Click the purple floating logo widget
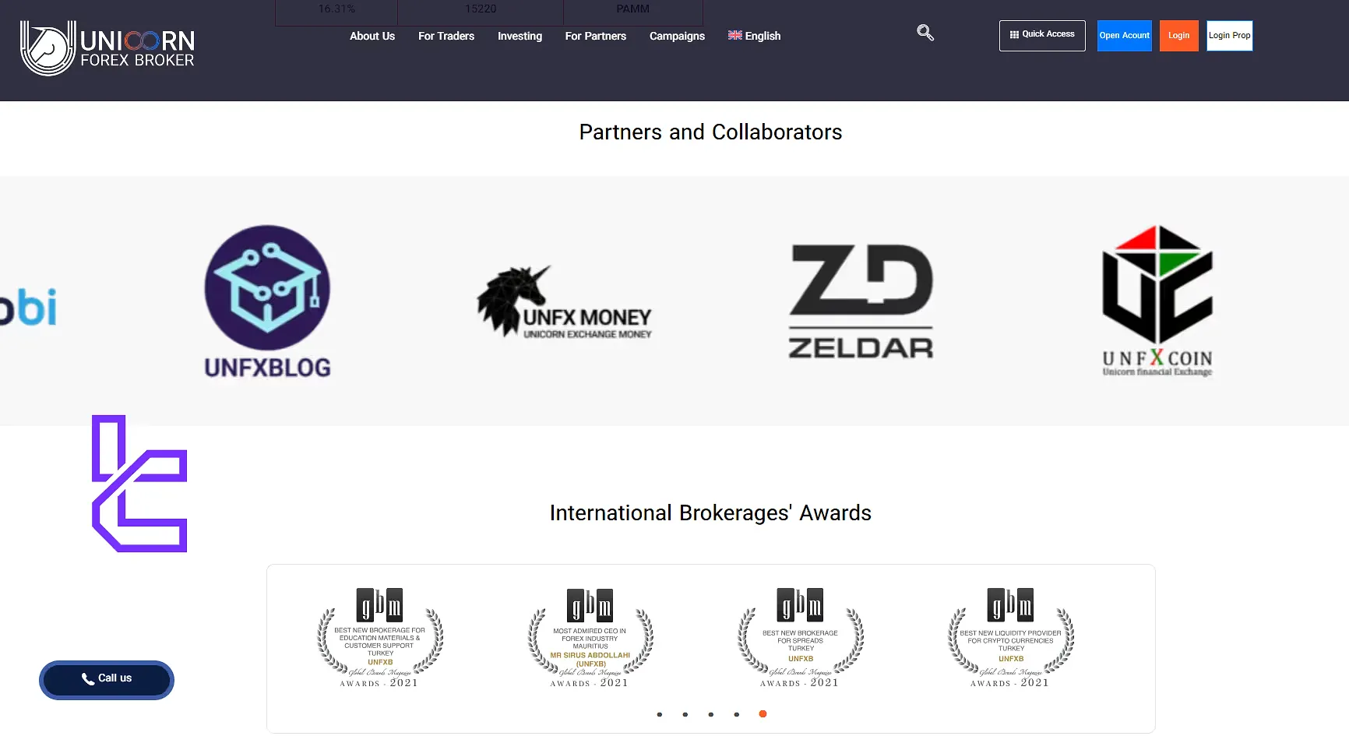The image size is (1349, 736). click(139, 484)
